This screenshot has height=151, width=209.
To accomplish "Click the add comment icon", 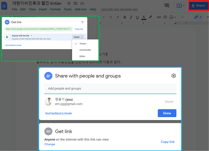I will pos(165,17).
